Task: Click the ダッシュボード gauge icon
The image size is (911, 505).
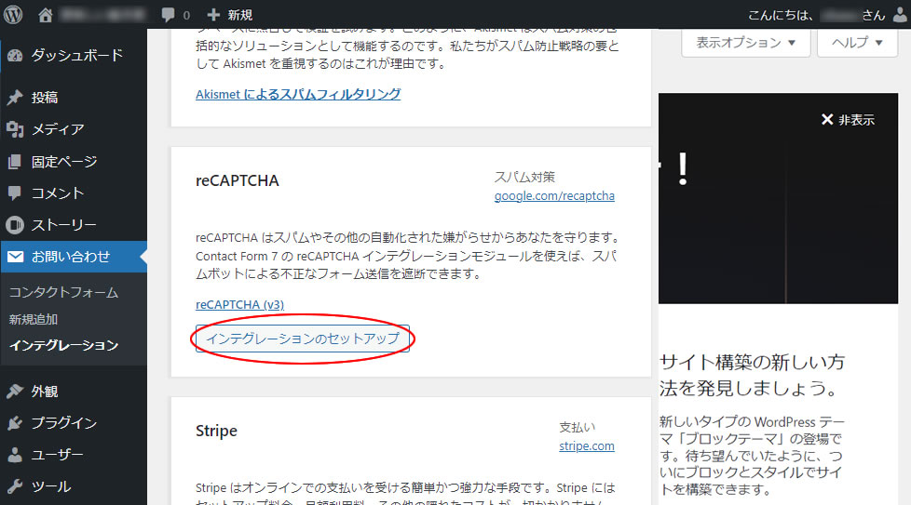Action: tap(15, 56)
